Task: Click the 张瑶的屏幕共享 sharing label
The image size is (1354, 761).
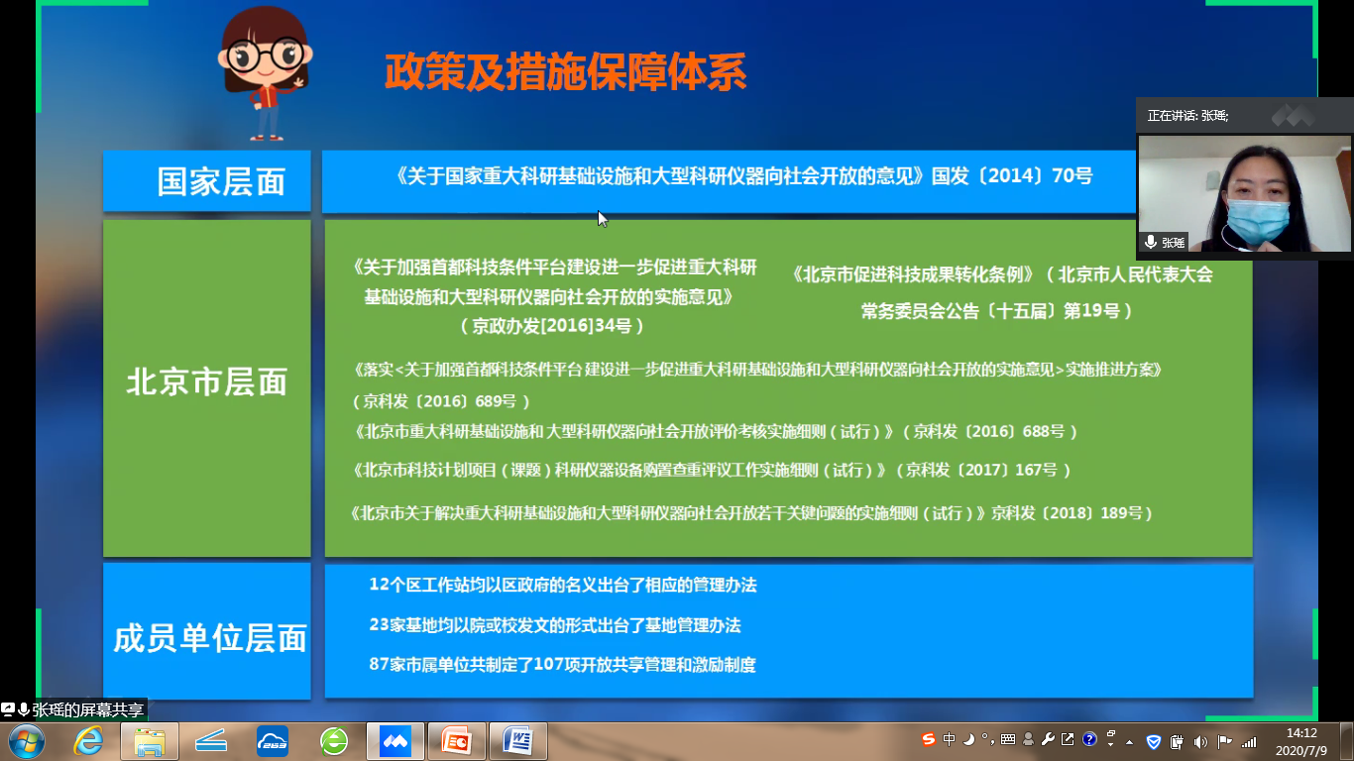Action: coord(87,709)
